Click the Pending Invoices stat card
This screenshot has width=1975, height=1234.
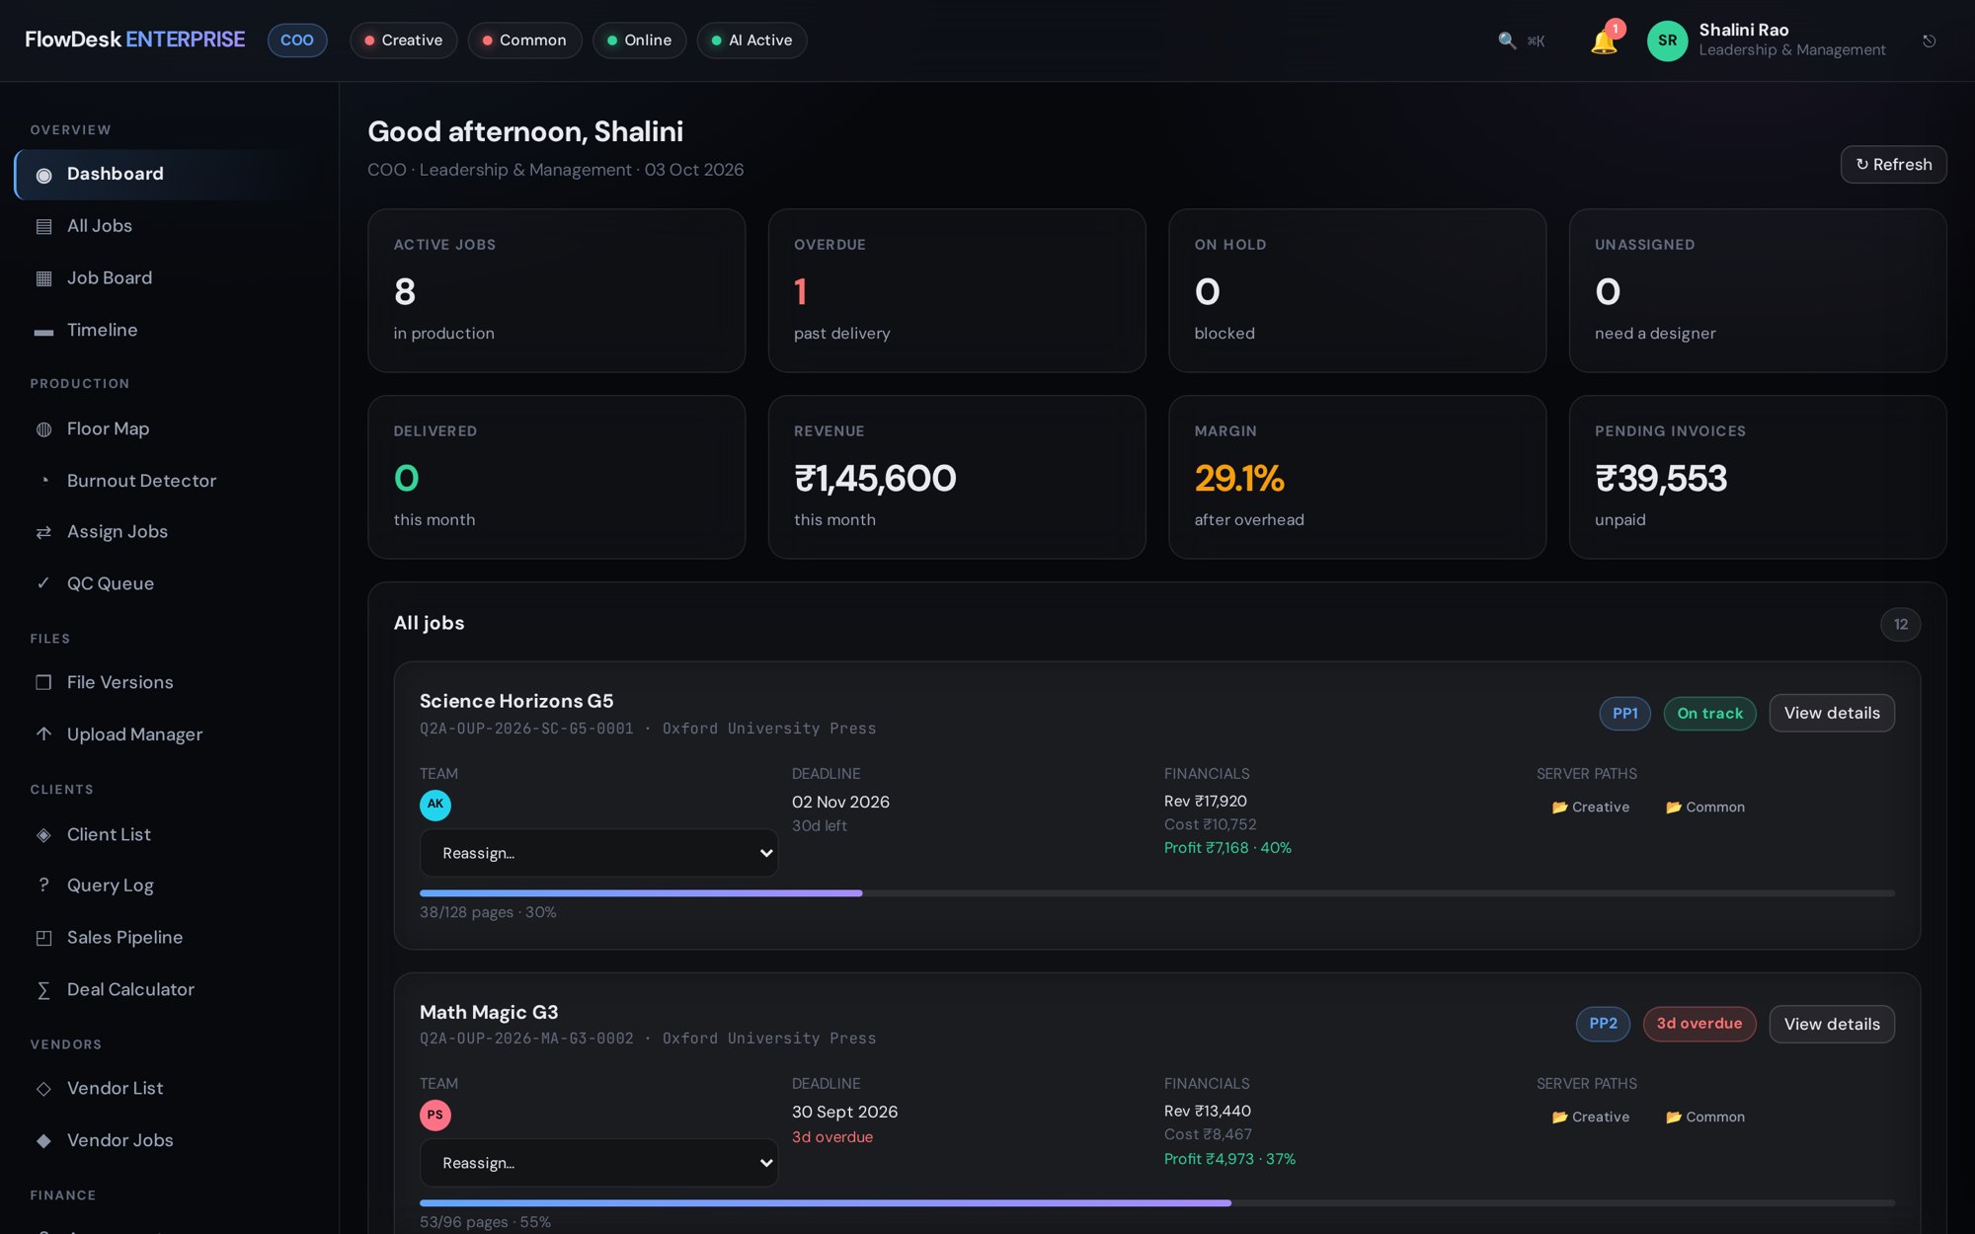coord(1758,477)
